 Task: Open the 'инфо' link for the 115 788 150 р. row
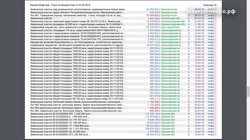(x=211, y=114)
